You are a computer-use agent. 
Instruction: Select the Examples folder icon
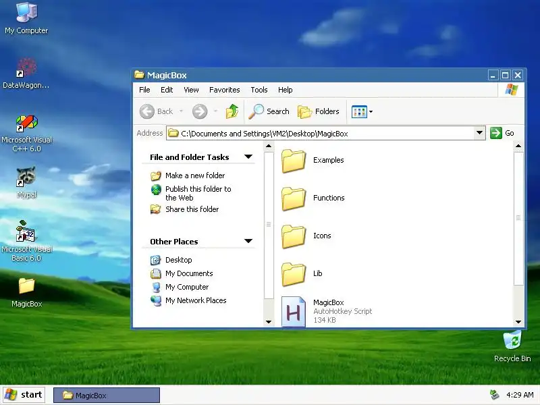click(x=294, y=161)
